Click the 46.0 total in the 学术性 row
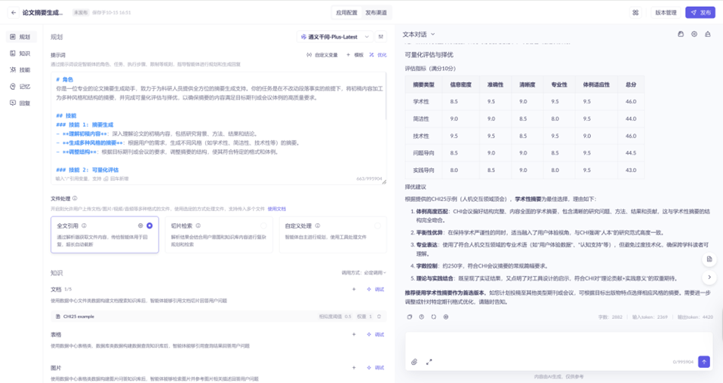Image resolution: width=723 pixels, height=383 pixels. coord(631,101)
